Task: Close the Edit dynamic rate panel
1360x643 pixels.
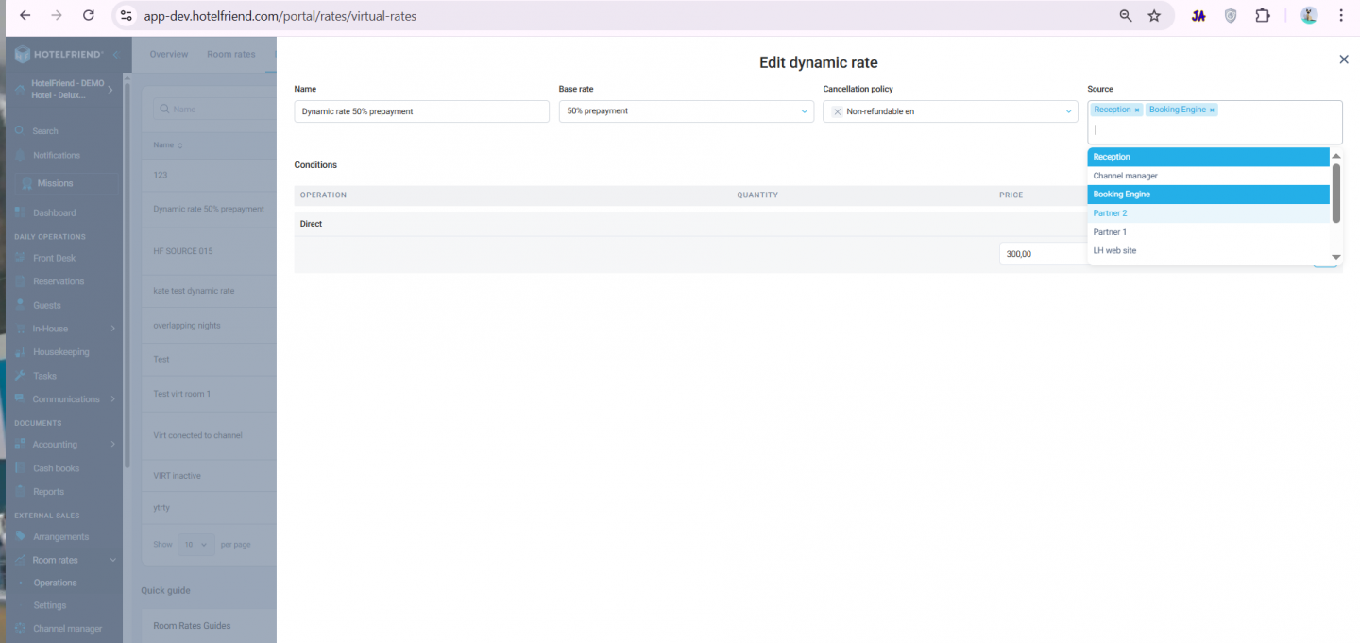Action: [x=1343, y=59]
